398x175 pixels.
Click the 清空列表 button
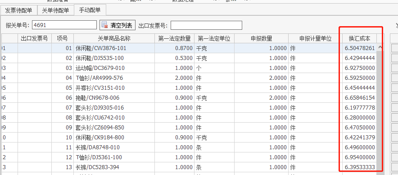coord(118,25)
